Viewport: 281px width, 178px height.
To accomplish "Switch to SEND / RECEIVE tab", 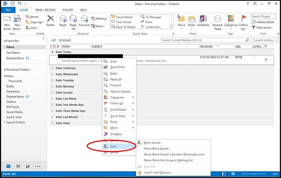I will click(45, 10).
